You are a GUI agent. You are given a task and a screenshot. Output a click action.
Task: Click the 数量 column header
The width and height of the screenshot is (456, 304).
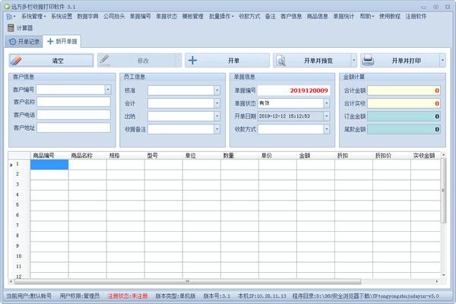click(x=239, y=156)
